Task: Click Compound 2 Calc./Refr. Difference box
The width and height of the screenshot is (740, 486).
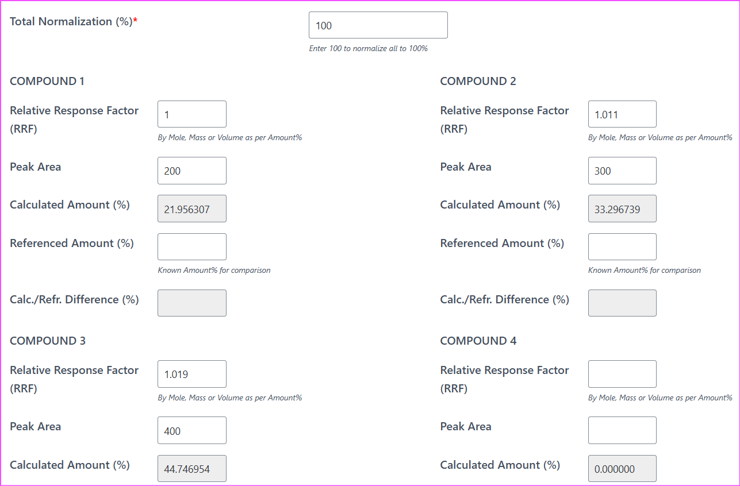Action: [622, 303]
